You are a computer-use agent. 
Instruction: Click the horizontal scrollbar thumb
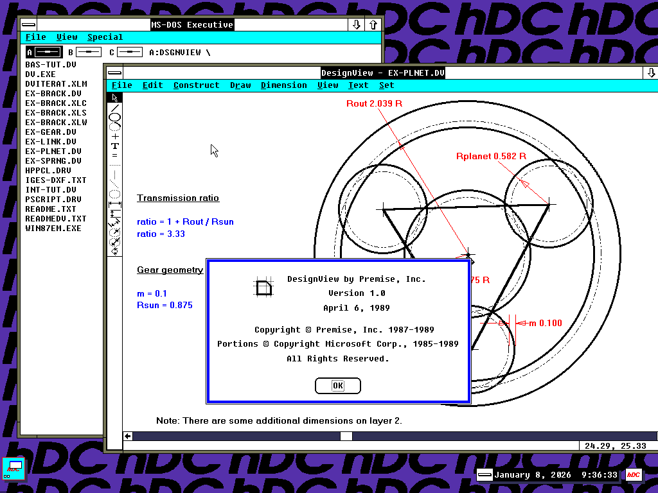pos(346,436)
